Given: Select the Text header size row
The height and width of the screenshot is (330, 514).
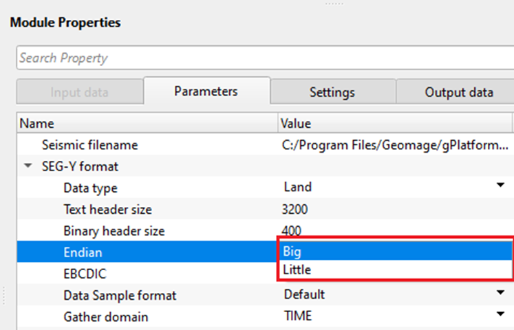Looking at the screenshot, I should [x=107, y=209].
